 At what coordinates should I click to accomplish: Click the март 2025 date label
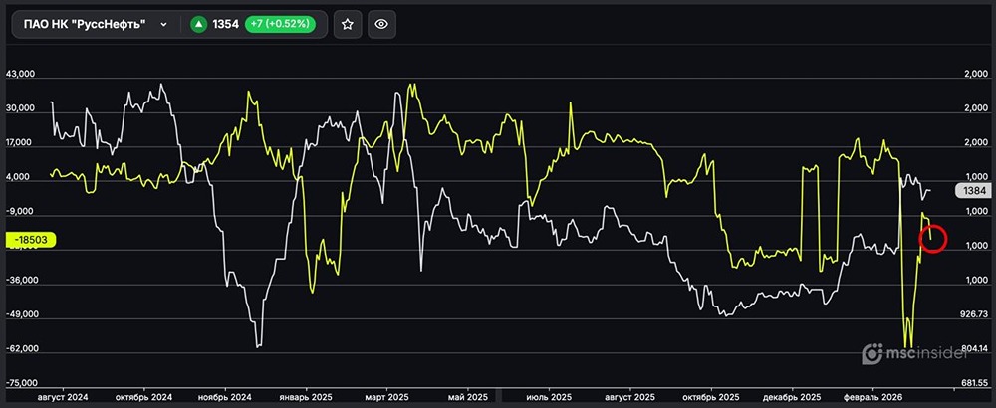click(386, 397)
